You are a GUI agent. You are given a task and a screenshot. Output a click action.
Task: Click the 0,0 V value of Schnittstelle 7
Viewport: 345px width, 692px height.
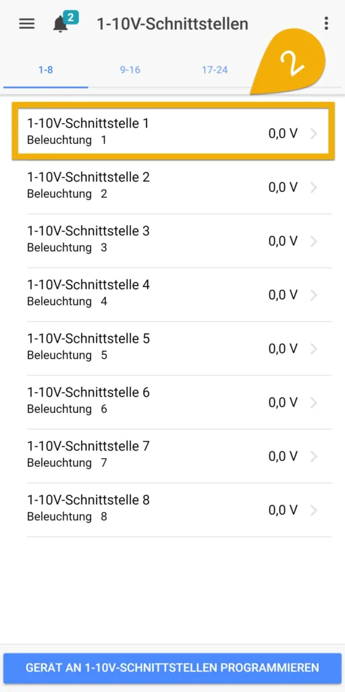(283, 456)
